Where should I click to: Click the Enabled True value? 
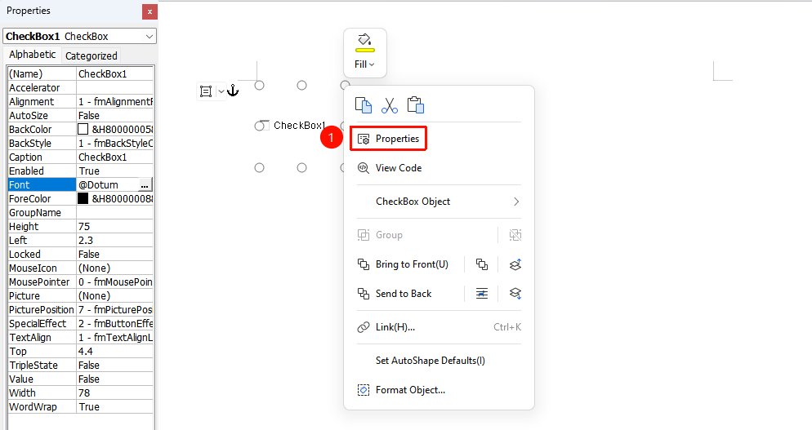coord(115,171)
